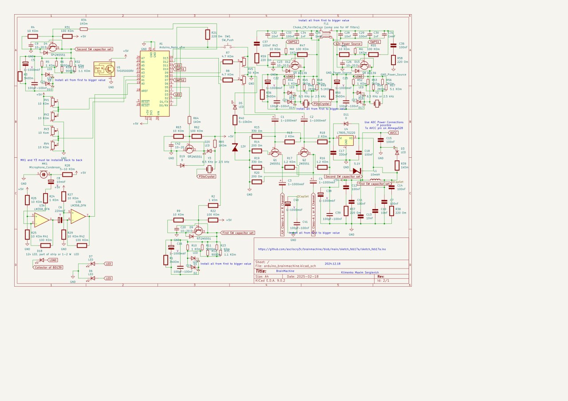Screen dimensions: 568x401
Task: Select the Q5 BD139 transistor symbol
Action: tap(295, 65)
